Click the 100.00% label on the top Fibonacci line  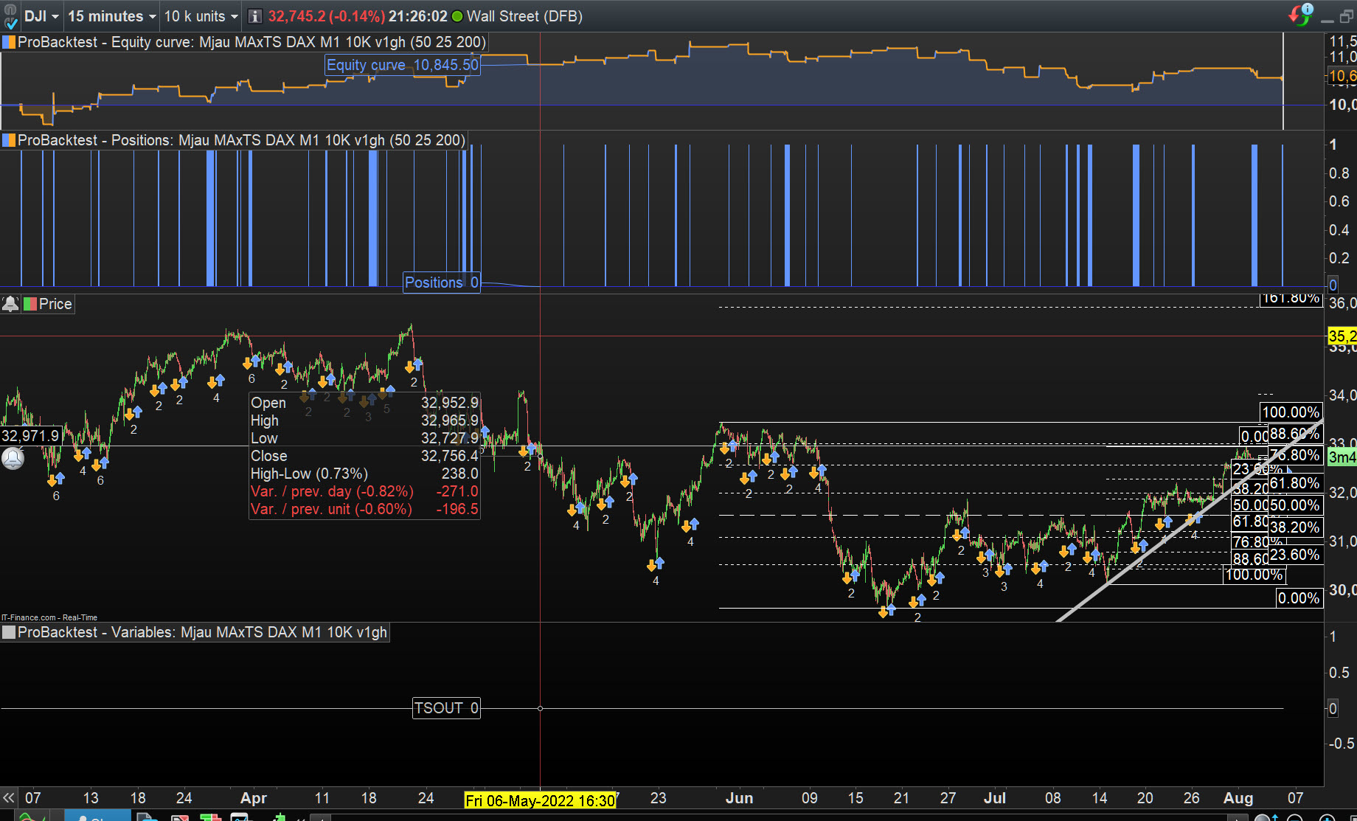point(1291,412)
